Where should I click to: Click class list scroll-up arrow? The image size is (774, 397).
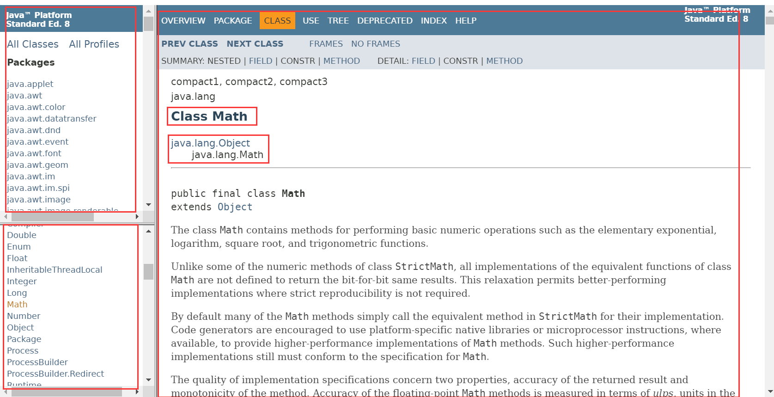[x=148, y=231]
